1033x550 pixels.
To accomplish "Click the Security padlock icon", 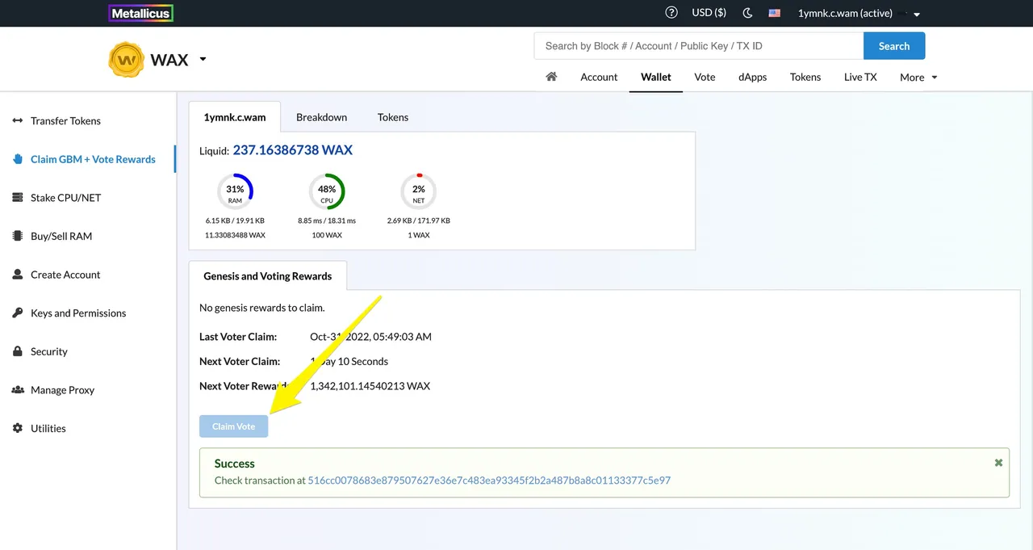I will 18,351.
